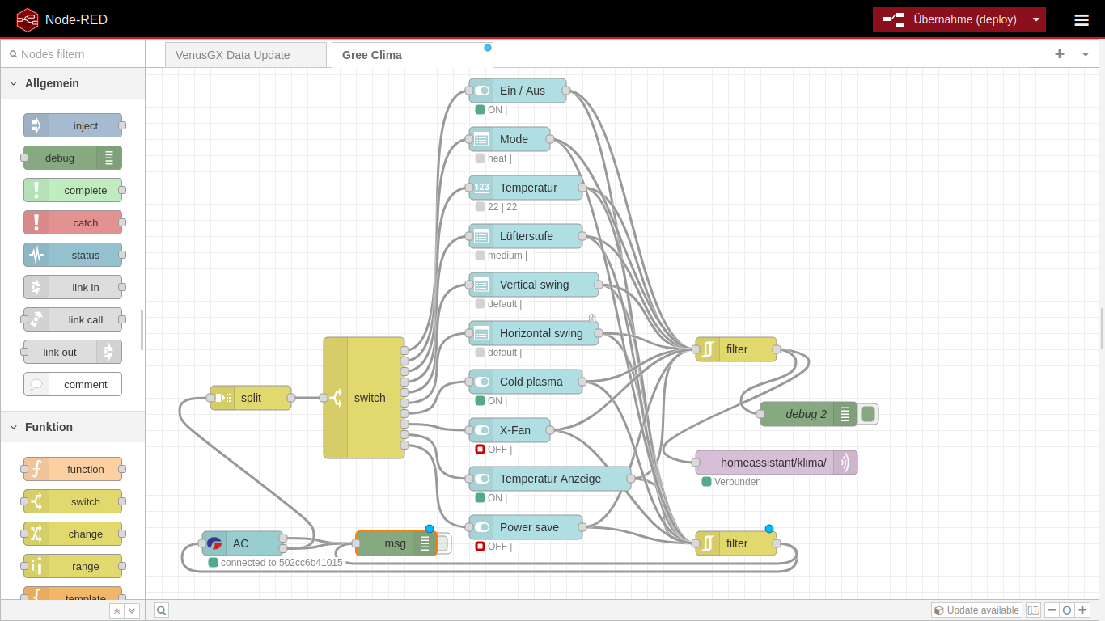Collapse the Allgemein palette category
1105x621 pixels.
pos(14,83)
